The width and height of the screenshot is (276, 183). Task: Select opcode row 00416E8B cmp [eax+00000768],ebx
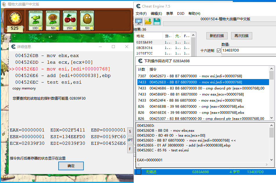203,107
